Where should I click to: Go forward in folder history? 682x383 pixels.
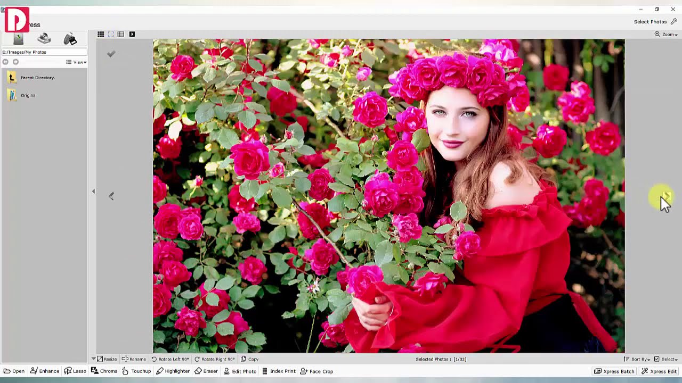[15, 62]
